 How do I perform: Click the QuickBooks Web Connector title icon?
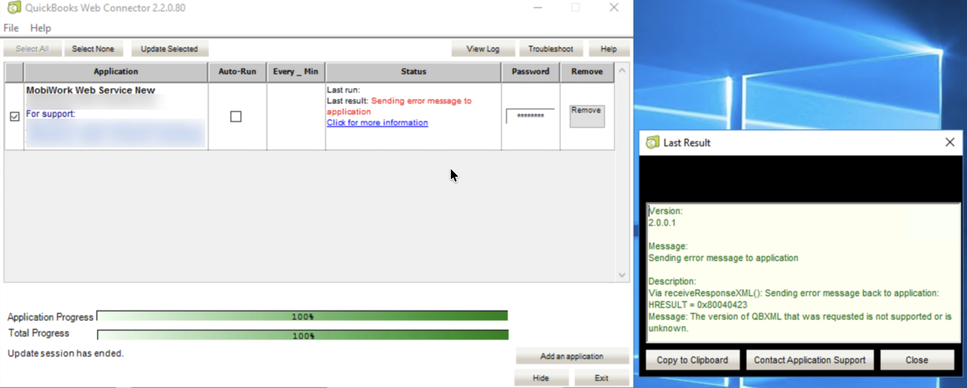(x=14, y=8)
